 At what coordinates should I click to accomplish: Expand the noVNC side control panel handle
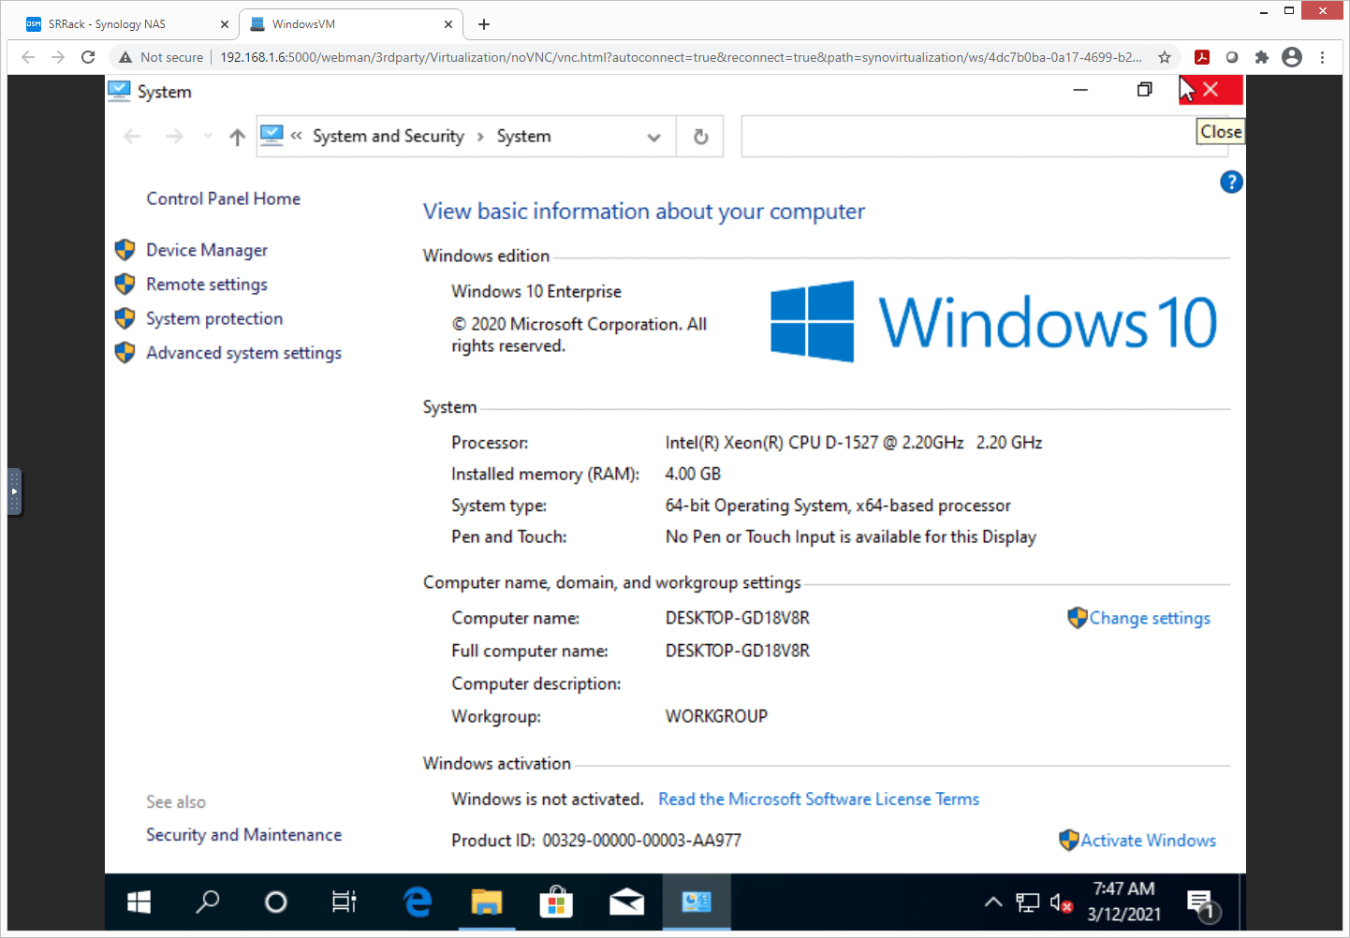click(14, 491)
